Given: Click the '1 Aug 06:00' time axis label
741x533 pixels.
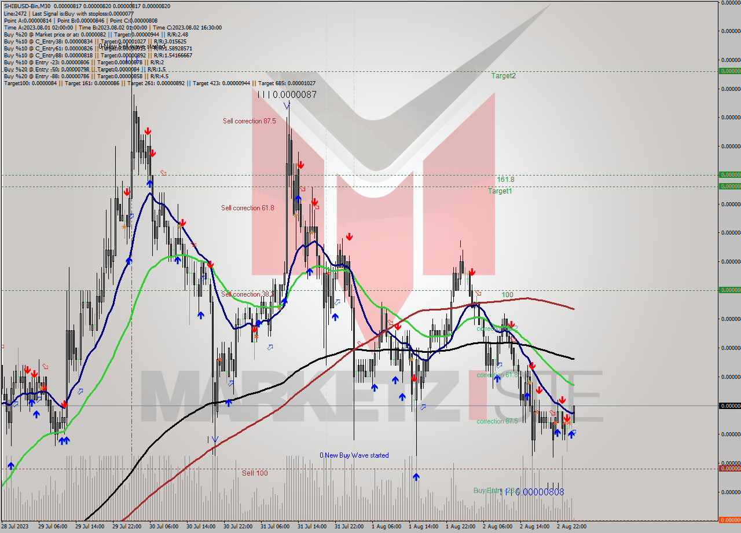Looking at the screenshot, I should point(386,527).
